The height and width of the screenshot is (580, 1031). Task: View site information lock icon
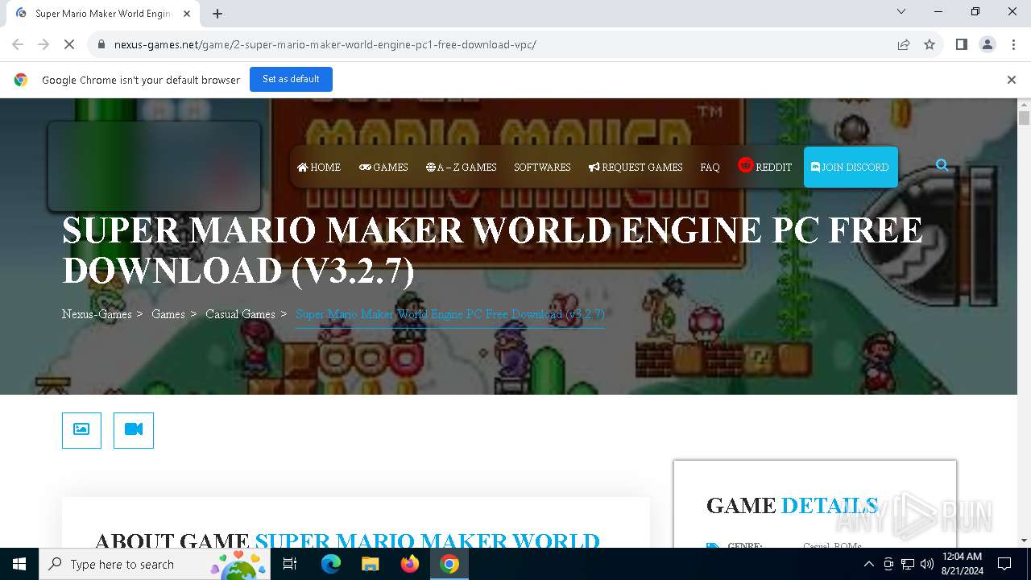pyautogui.click(x=101, y=44)
